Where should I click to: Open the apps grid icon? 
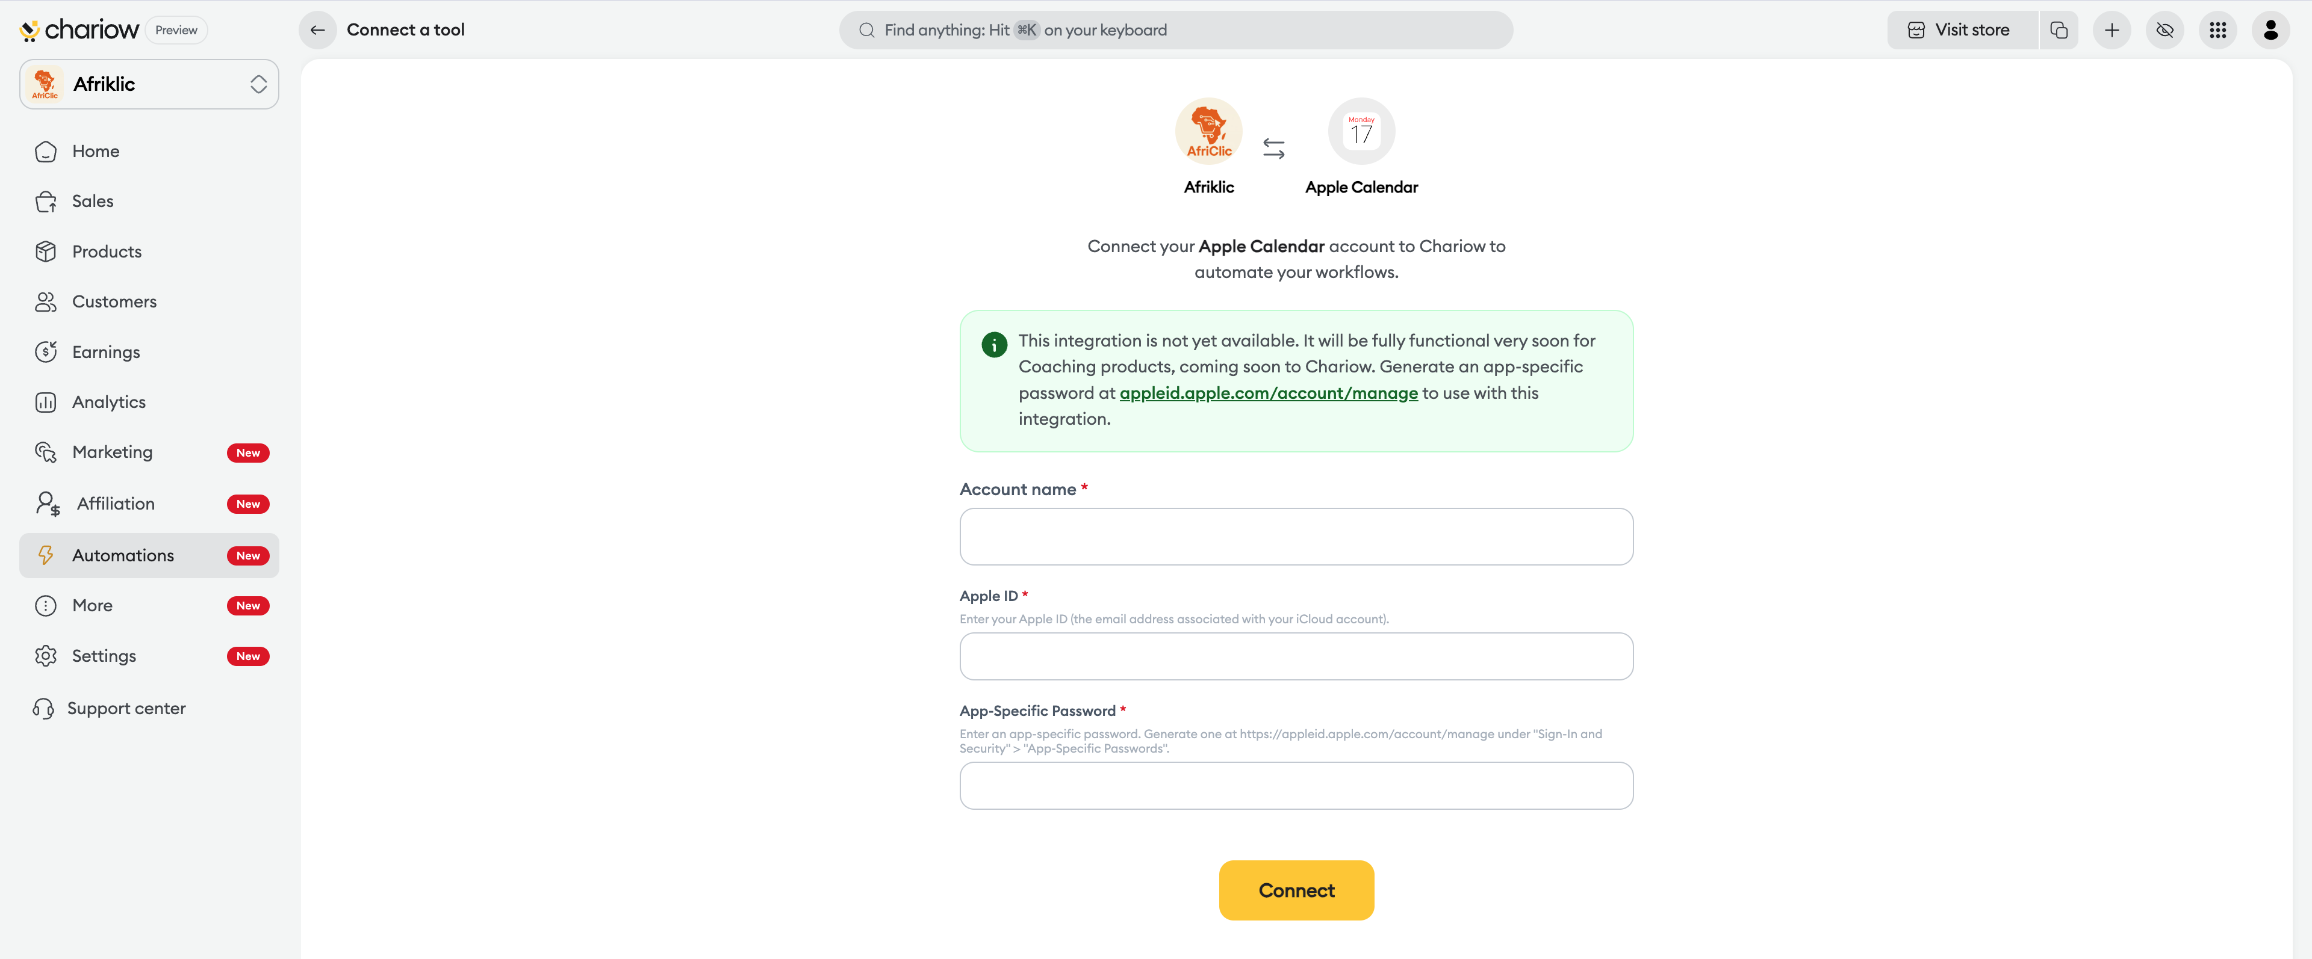[2217, 29]
